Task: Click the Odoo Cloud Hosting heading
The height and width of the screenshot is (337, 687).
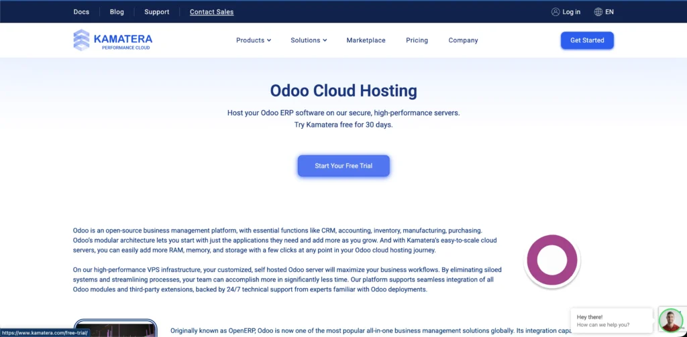Action: pos(343,91)
